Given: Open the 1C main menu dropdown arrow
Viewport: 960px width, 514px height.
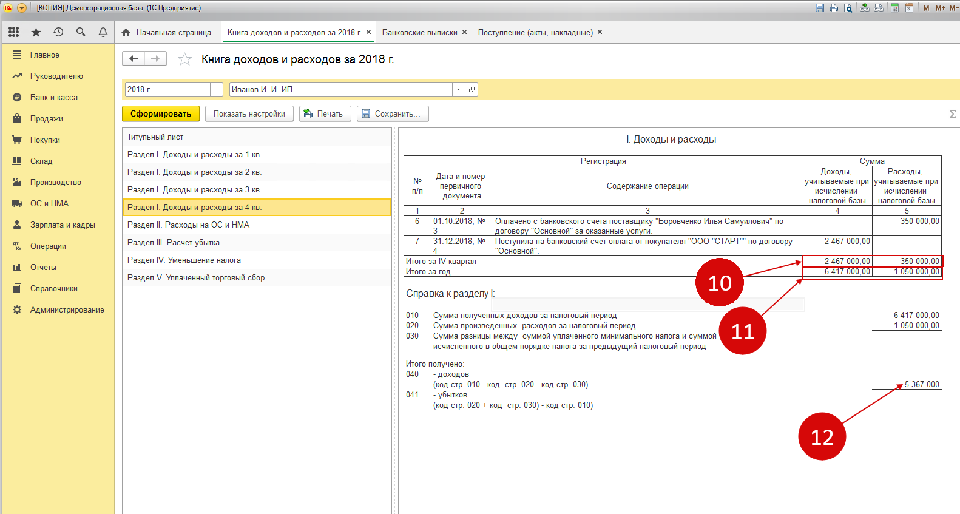Looking at the screenshot, I should coord(22,8).
